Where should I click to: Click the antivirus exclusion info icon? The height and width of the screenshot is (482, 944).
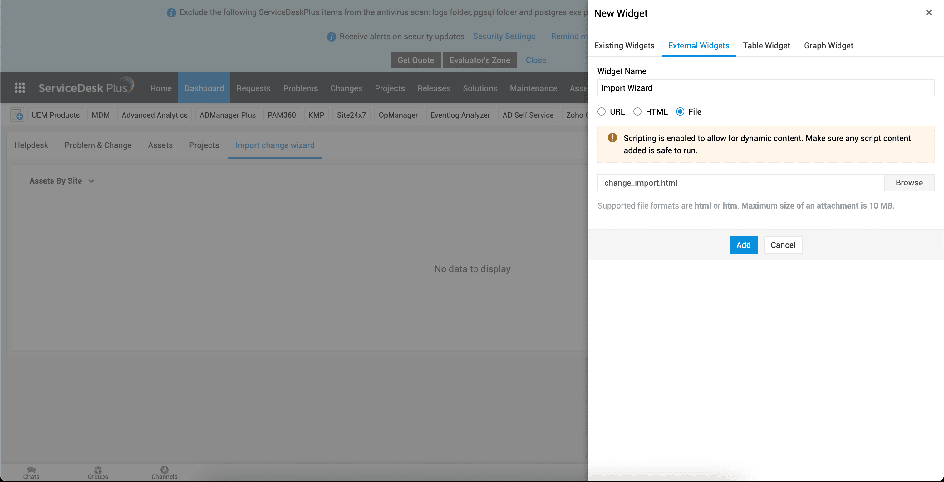coord(171,13)
